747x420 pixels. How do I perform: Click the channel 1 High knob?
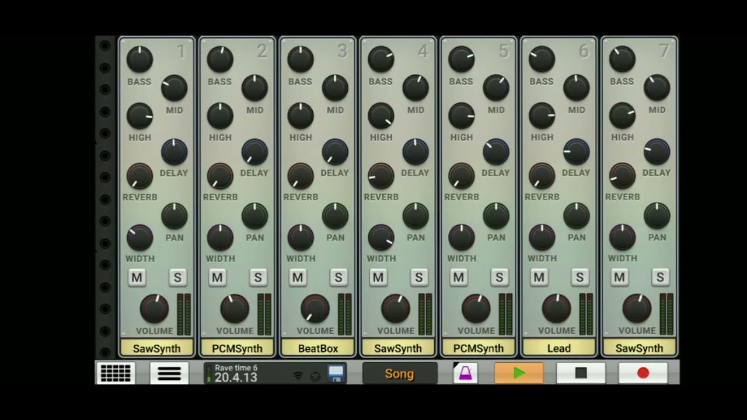(139, 116)
